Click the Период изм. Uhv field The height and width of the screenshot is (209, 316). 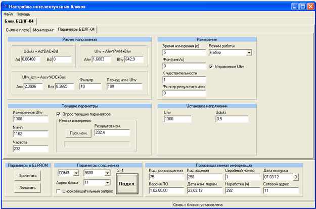pos(124,87)
